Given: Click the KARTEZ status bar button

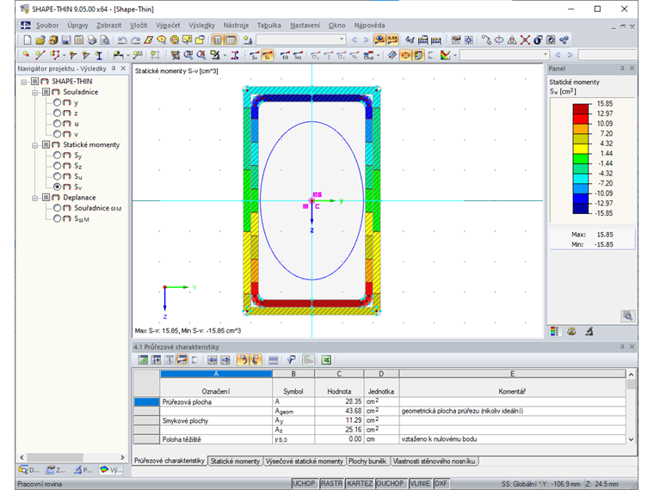Looking at the screenshot, I should pyautogui.click(x=360, y=483).
